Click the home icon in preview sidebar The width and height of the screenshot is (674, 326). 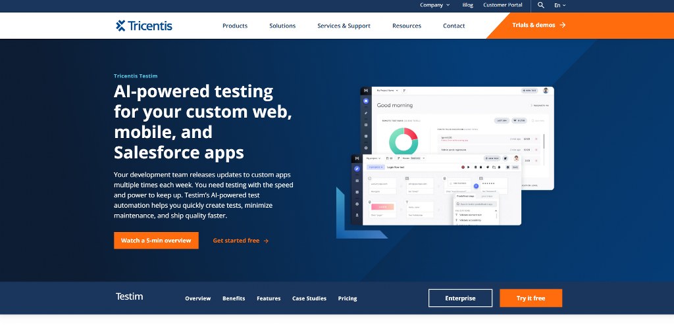(x=366, y=101)
